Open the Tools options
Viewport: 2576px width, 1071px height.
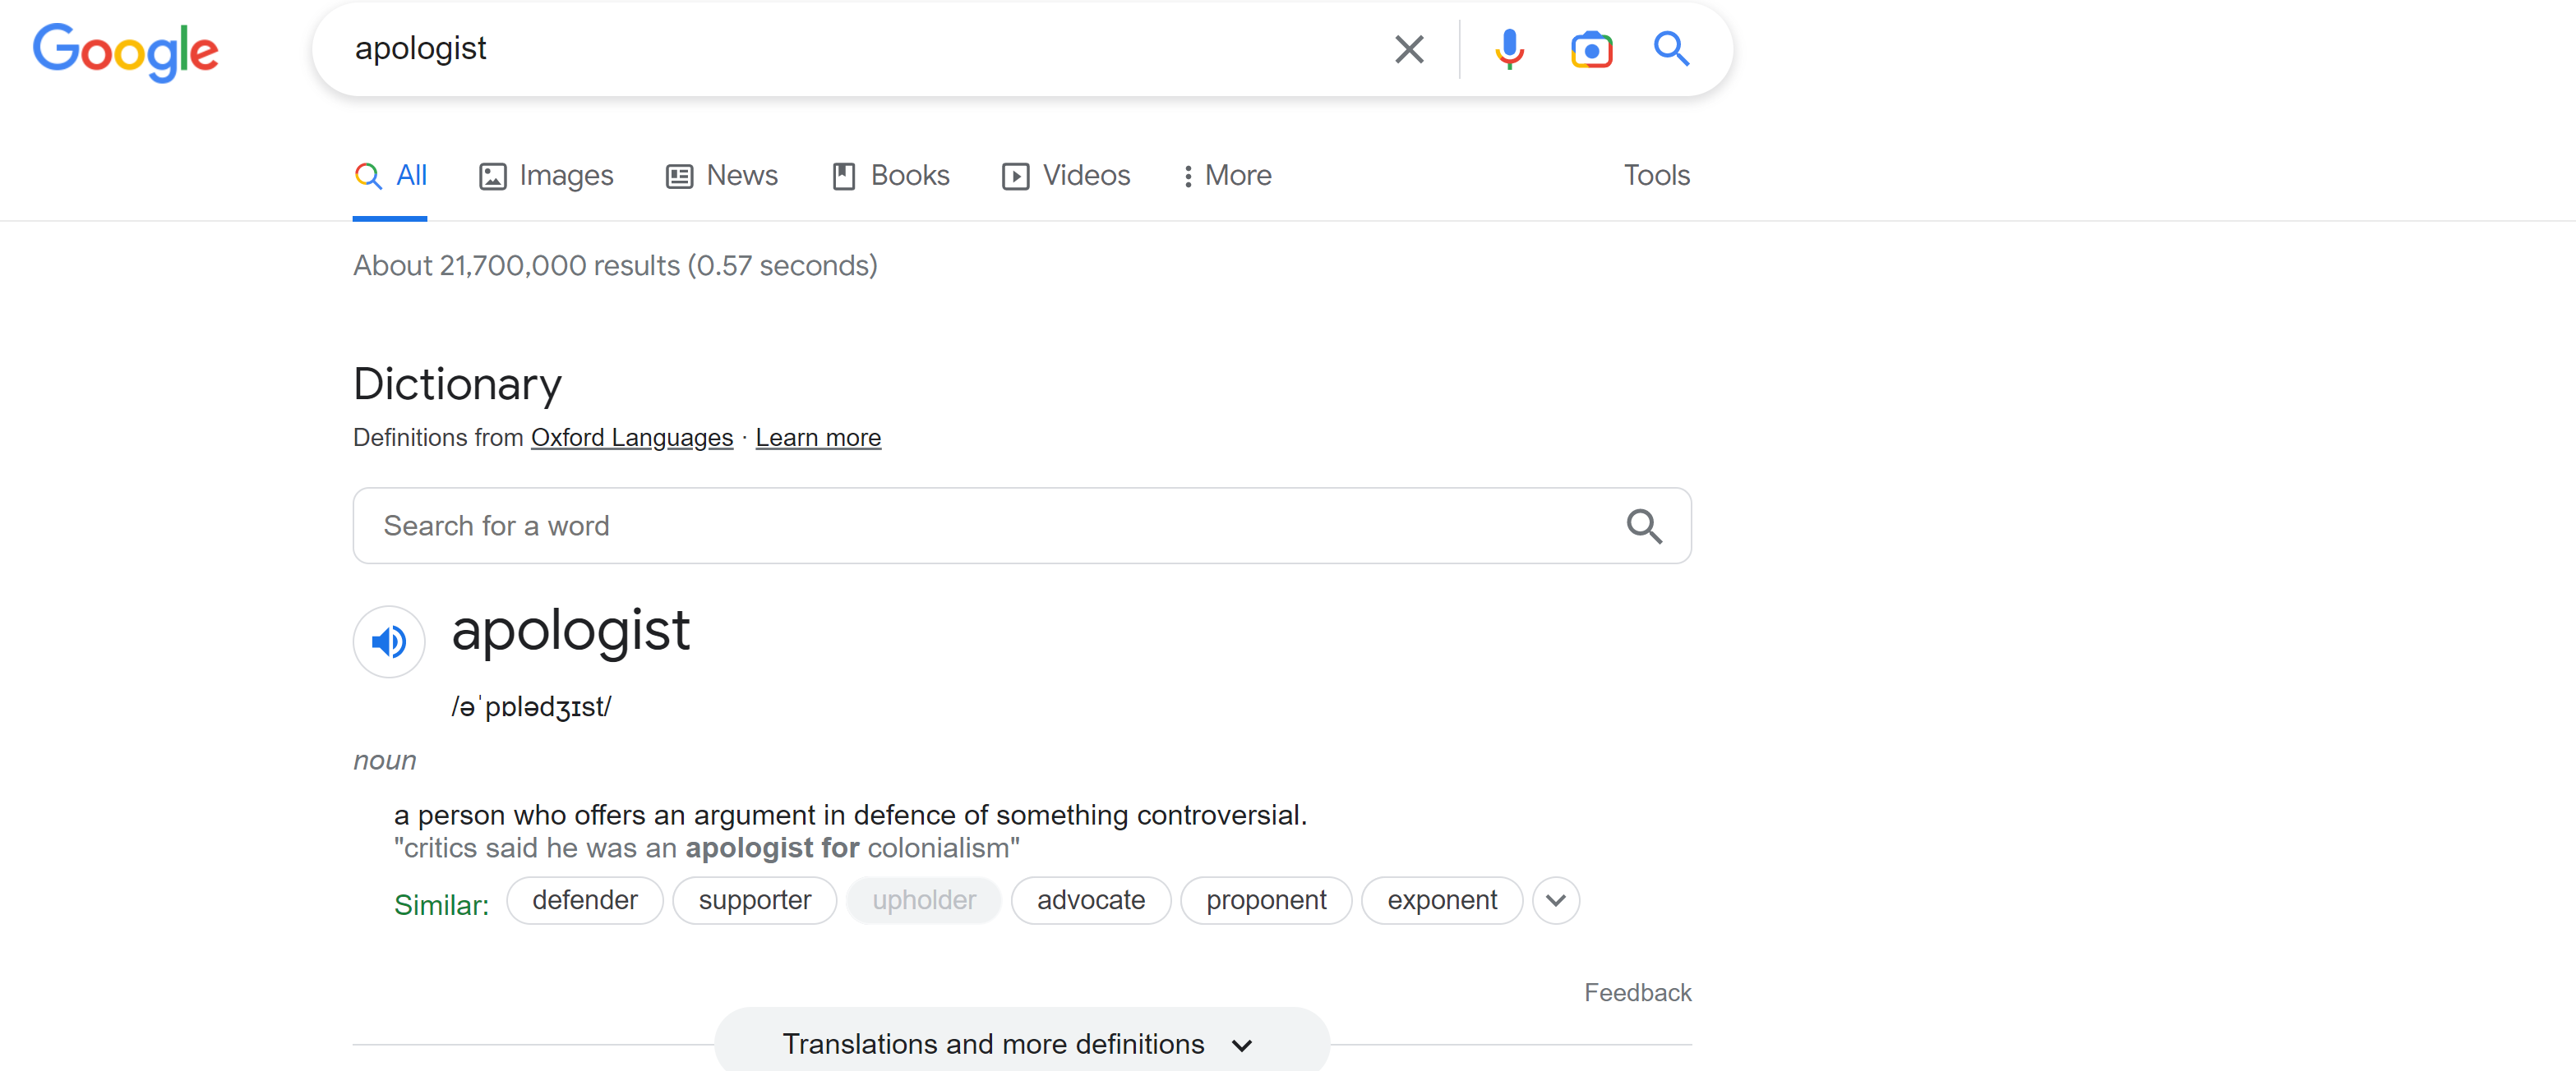(x=1656, y=176)
